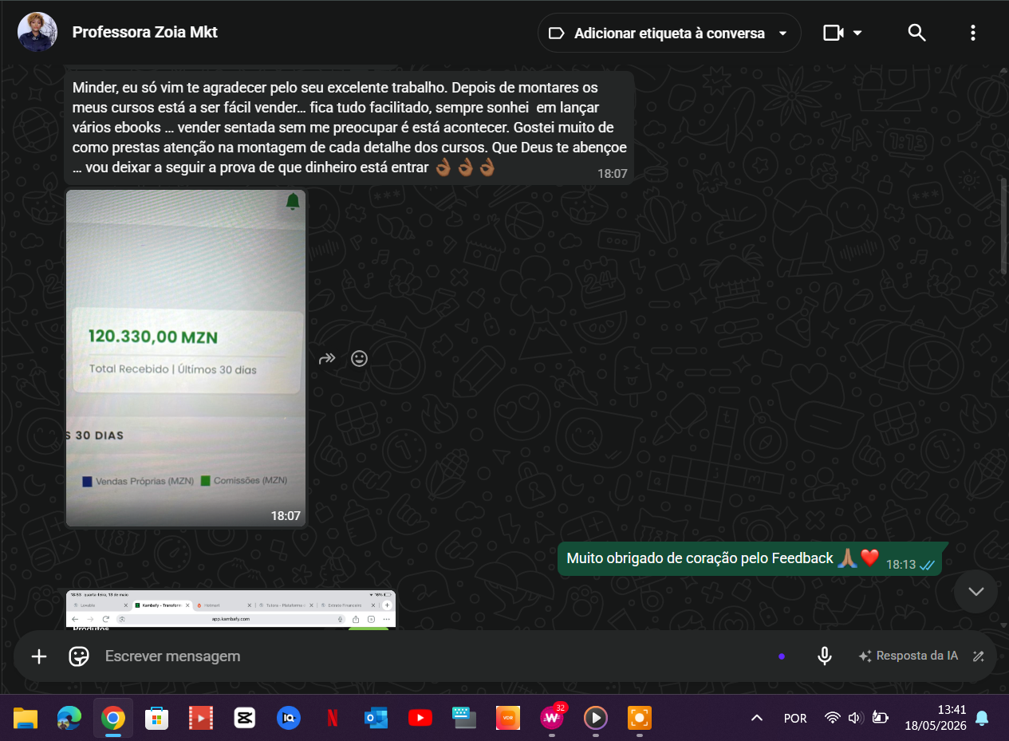This screenshot has height=741, width=1009.
Task: Open the circular play media player taskbar icon
Action: coord(595,719)
